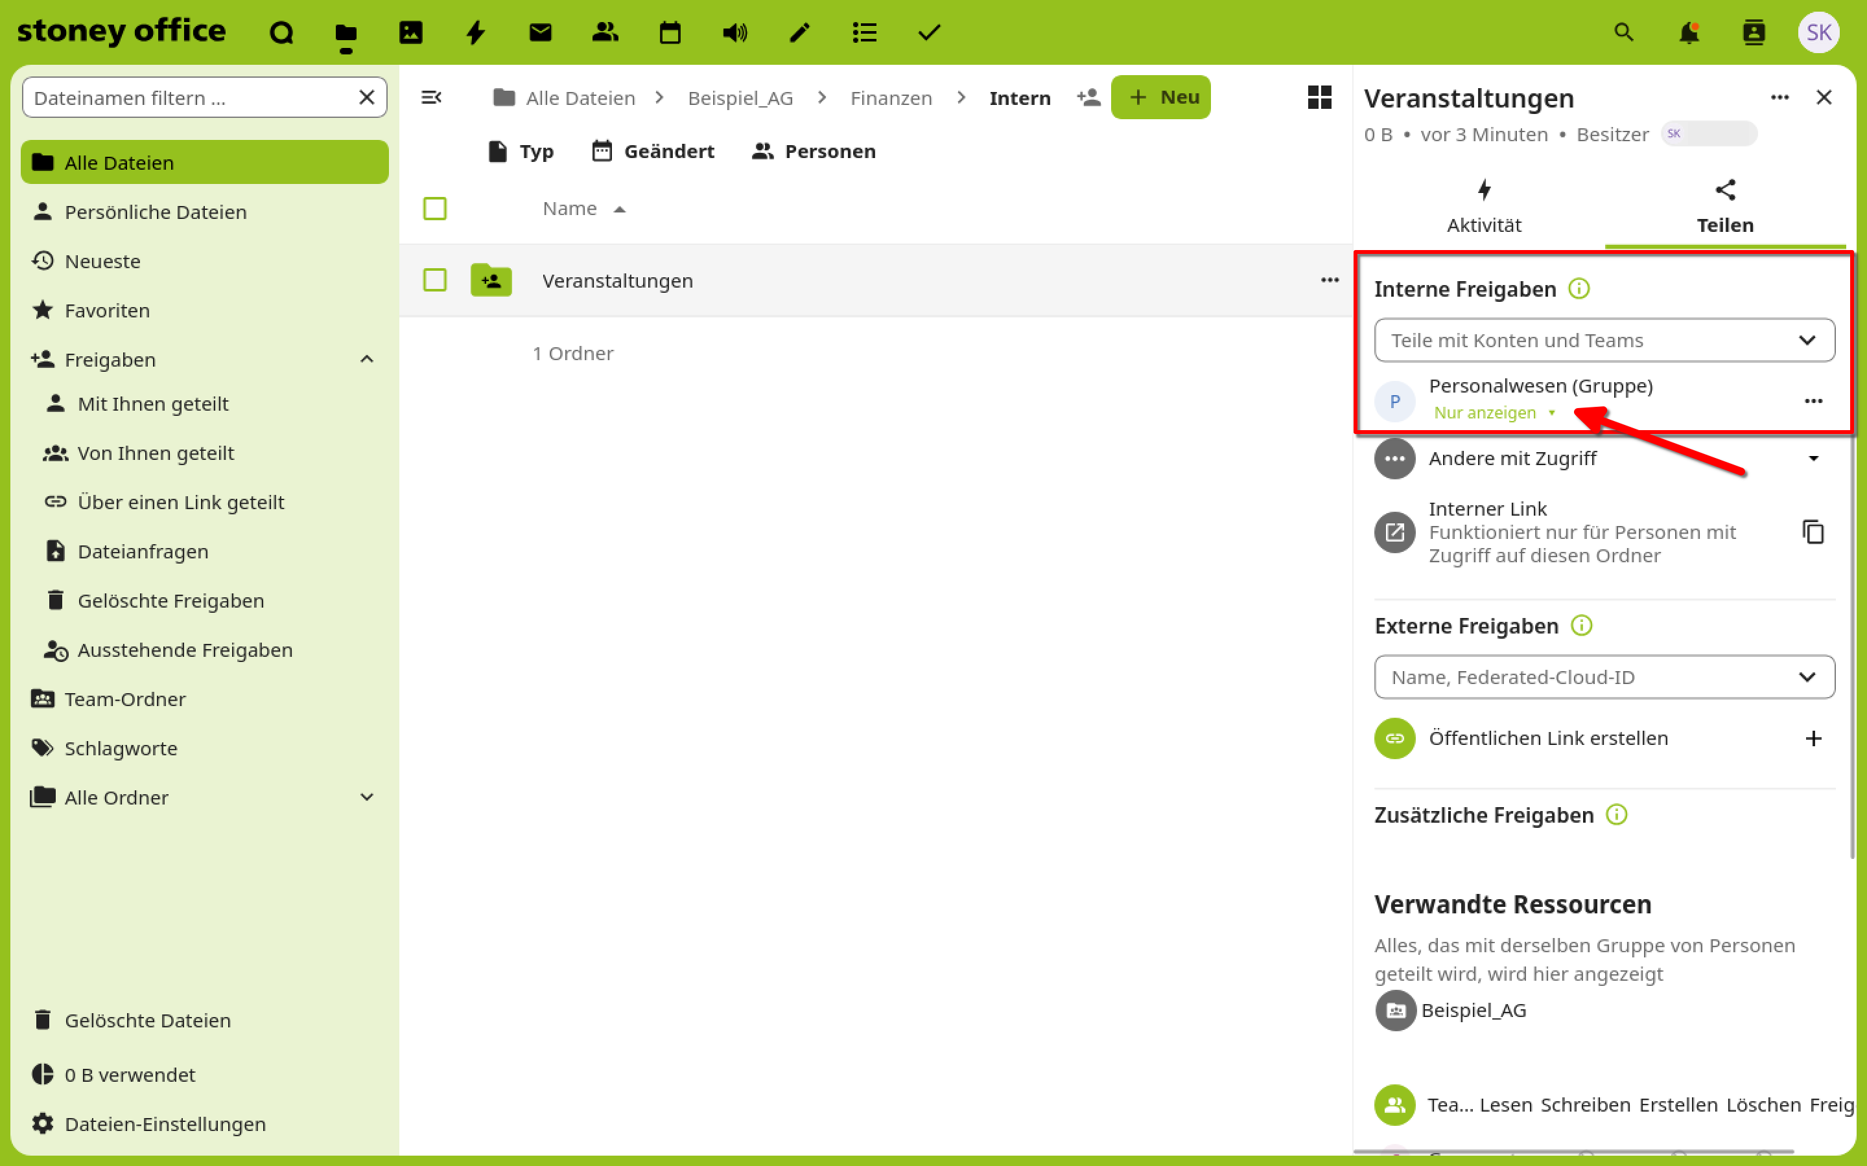The height and width of the screenshot is (1166, 1867).
Task: Switch to the Aktivität tab
Action: (1484, 207)
